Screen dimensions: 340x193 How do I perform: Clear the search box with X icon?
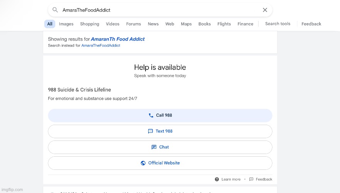pyautogui.click(x=265, y=10)
